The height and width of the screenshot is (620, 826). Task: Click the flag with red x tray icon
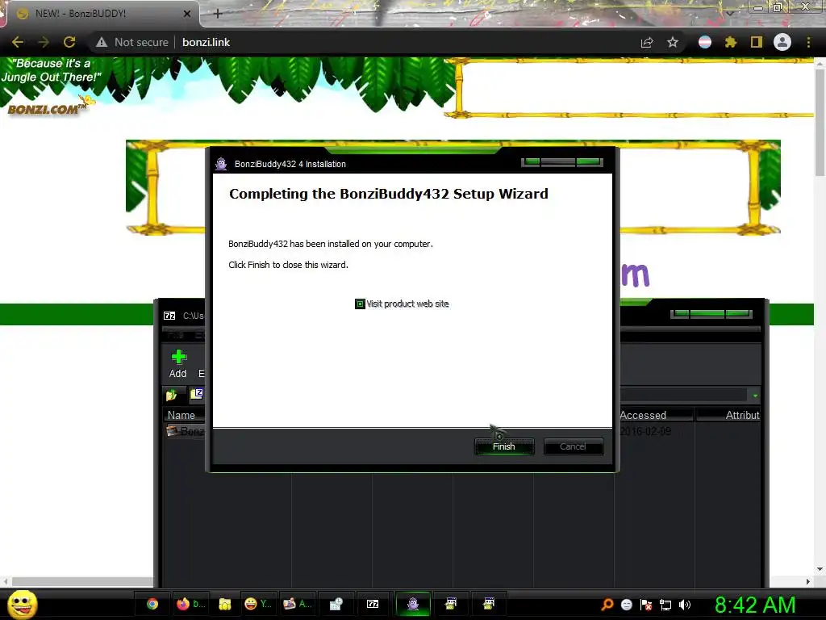646,605
